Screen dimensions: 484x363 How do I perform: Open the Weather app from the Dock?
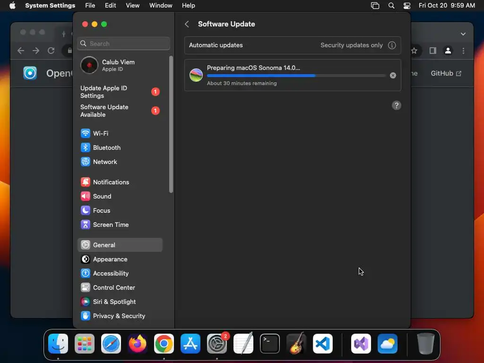pos(388,344)
